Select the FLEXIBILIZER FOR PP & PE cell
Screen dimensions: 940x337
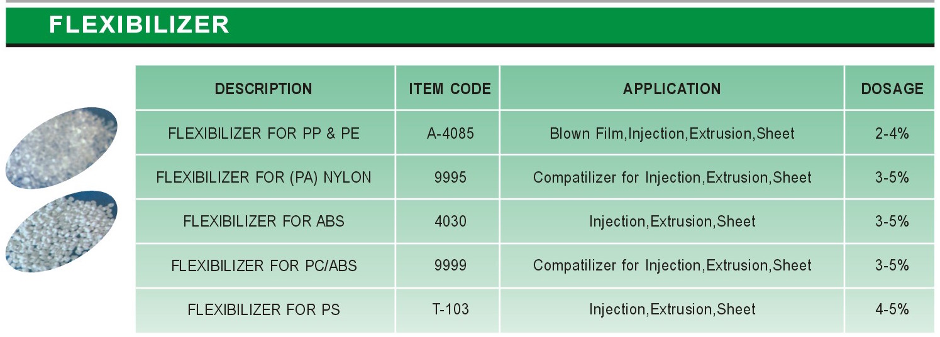point(264,133)
